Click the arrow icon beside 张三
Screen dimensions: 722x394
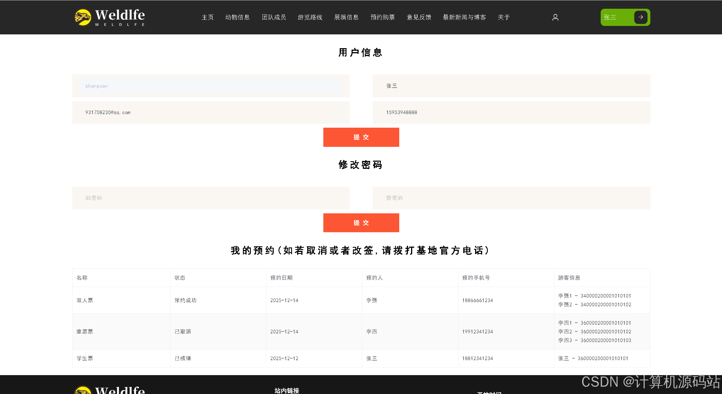tap(641, 17)
